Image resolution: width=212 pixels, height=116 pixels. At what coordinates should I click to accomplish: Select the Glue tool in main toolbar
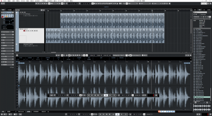[103, 3]
